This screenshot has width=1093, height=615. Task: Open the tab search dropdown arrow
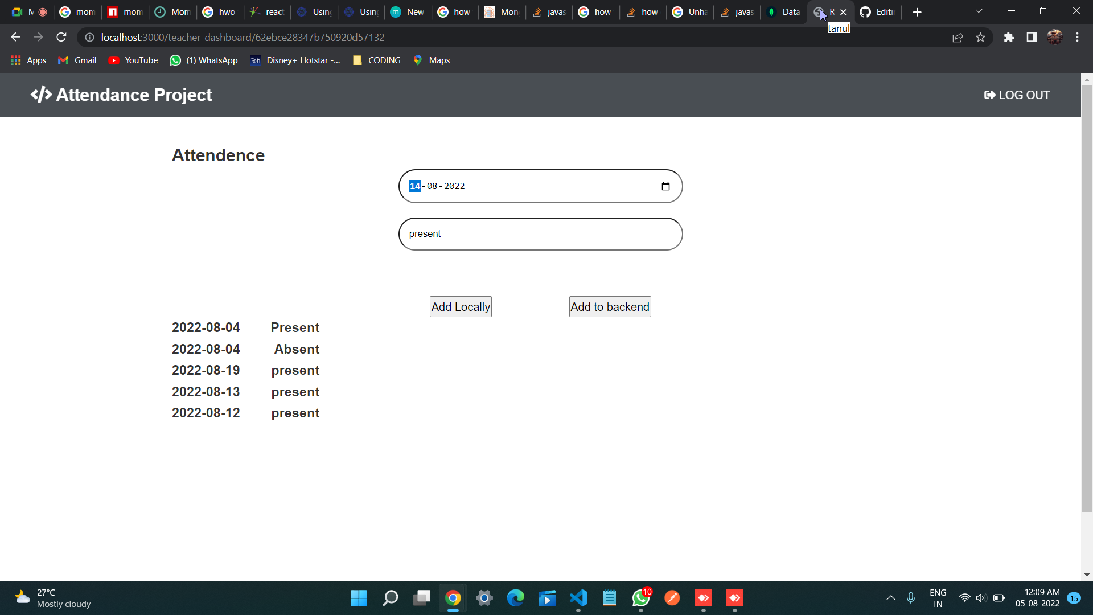click(979, 11)
